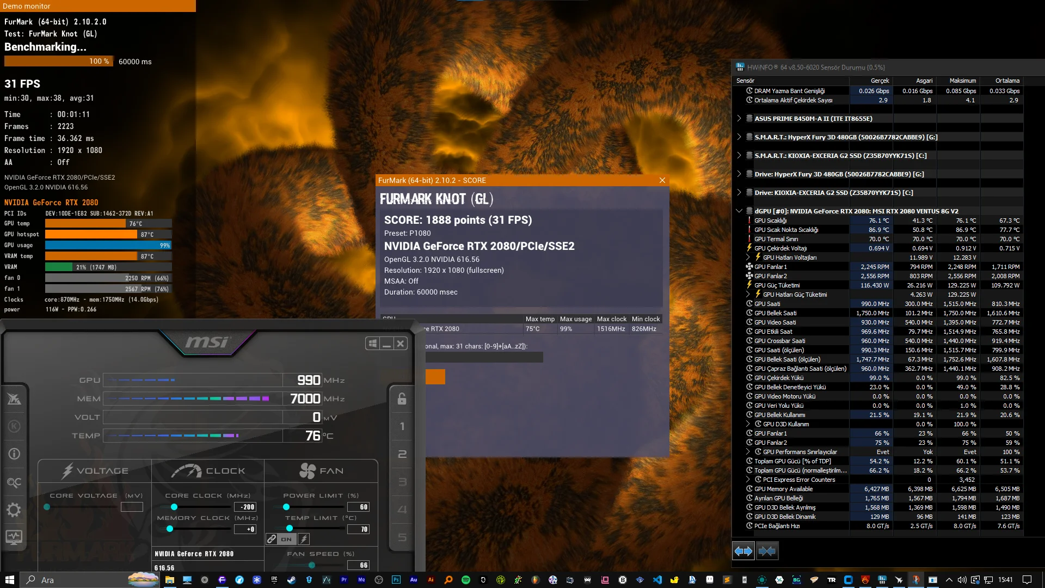
Task: Expand GPU Hatları Voltajları sub-rows
Action: [748, 257]
